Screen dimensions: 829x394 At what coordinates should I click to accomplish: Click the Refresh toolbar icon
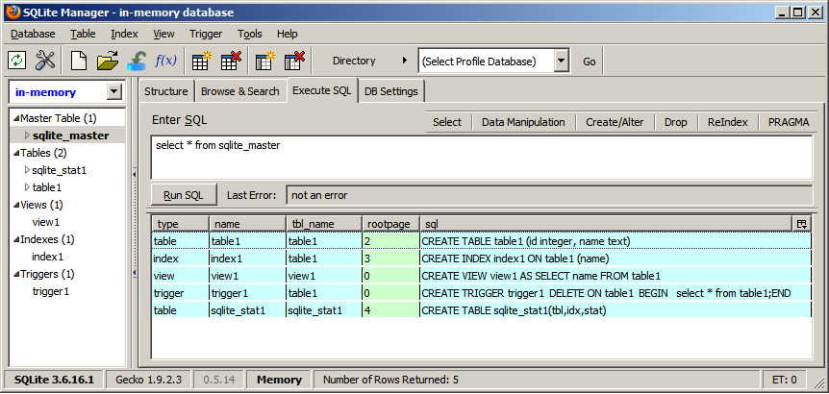pos(17,61)
